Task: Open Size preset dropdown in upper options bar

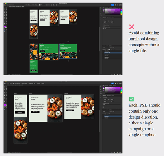Action: (x=17, y=5)
